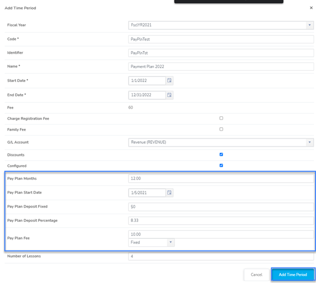Click the Pay Plan Months label
The image size is (316, 283).
click(22, 179)
